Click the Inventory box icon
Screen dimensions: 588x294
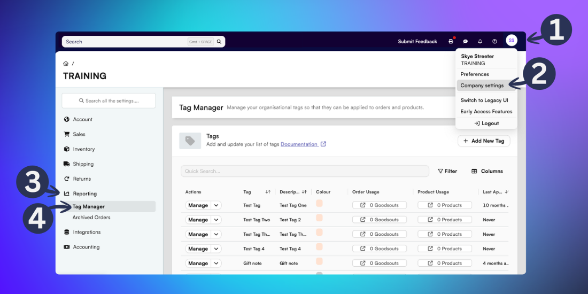[67, 149]
